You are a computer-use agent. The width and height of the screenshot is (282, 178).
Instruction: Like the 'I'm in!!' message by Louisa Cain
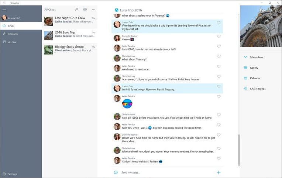click(x=219, y=87)
